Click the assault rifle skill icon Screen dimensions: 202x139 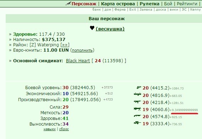pyautogui.click(x=138, y=102)
